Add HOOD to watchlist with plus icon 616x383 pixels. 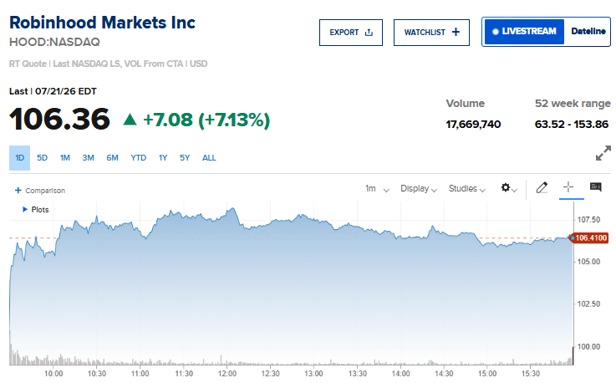[456, 32]
